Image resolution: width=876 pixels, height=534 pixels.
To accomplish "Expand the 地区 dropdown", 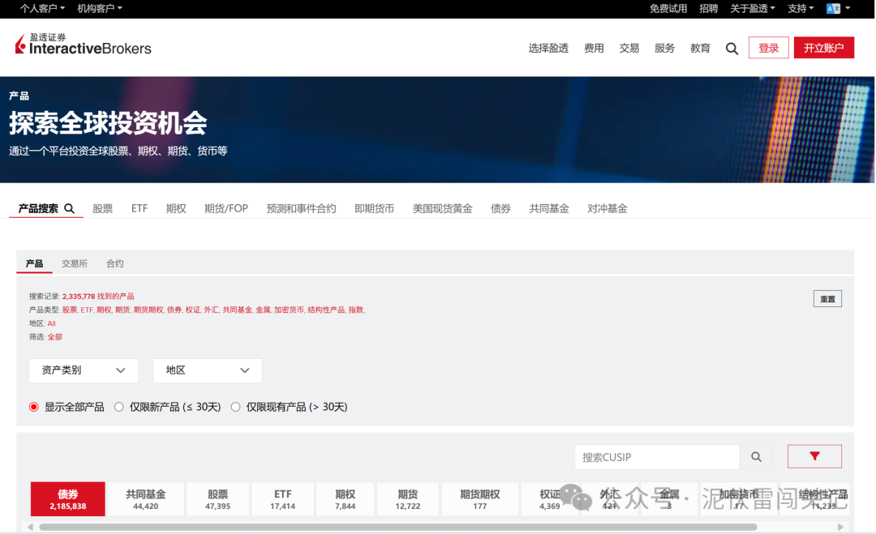I will point(207,370).
